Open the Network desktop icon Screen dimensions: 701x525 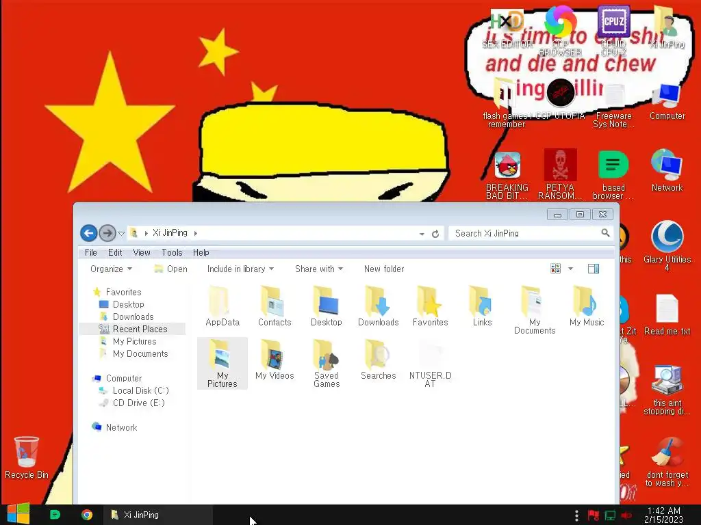667,172
